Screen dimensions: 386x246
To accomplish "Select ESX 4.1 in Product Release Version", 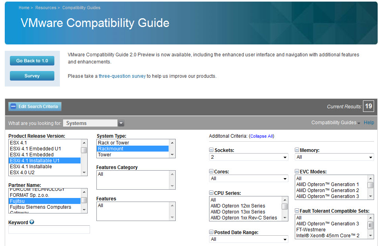I will [x=44, y=143].
